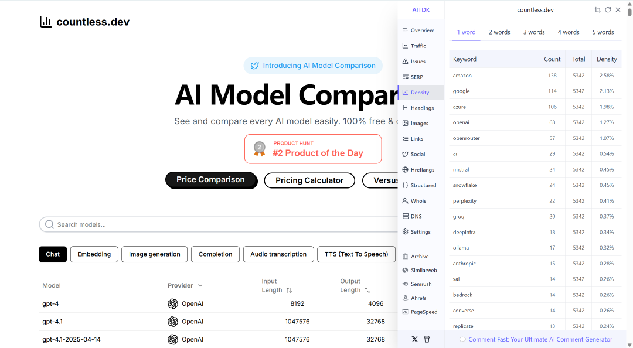Select the Embedding category filter
This screenshot has height=348, width=633.
tap(94, 254)
